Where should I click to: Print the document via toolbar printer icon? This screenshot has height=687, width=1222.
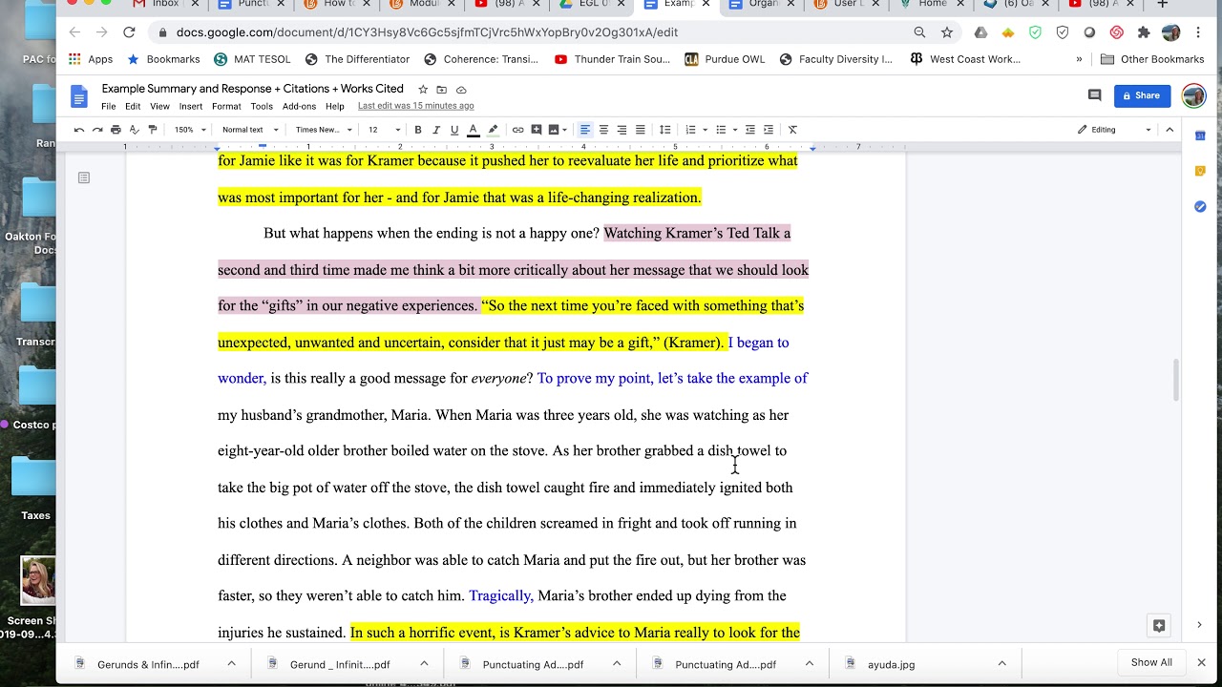tap(116, 130)
